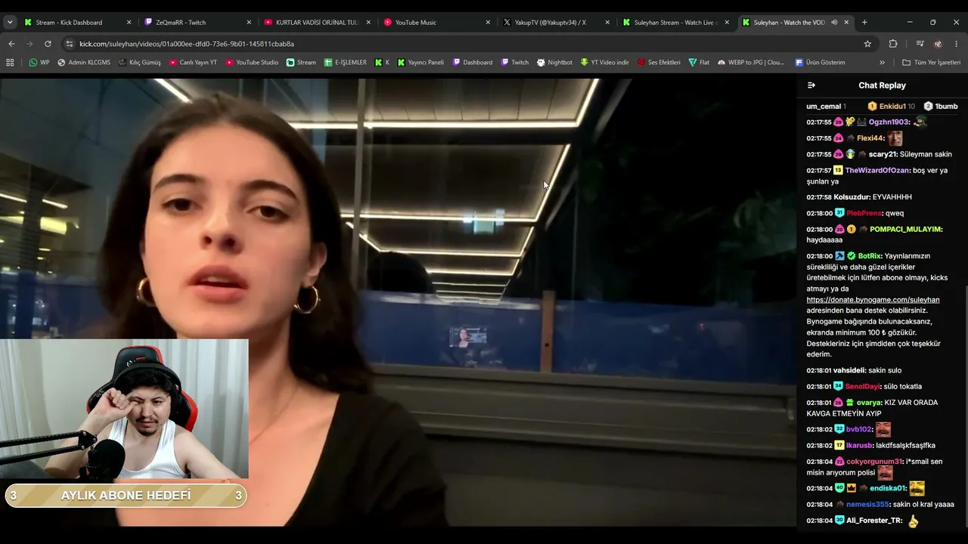Go back to the previous page
Screen dimensions: 968x544
click(x=11, y=44)
